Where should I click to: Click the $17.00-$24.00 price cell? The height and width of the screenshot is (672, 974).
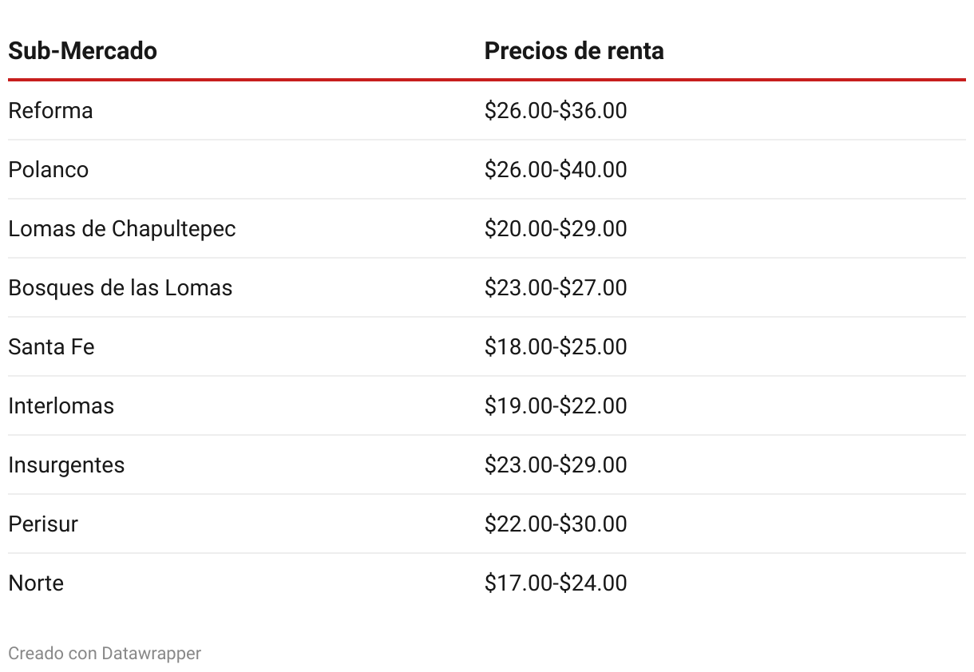pyautogui.click(x=556, y=583)
